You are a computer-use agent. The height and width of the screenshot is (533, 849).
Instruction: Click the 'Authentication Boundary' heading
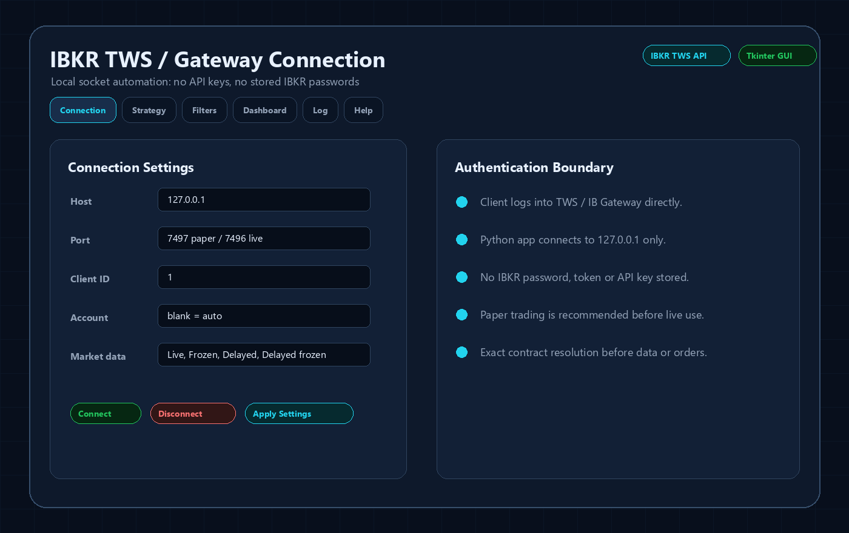coord(534,168)
